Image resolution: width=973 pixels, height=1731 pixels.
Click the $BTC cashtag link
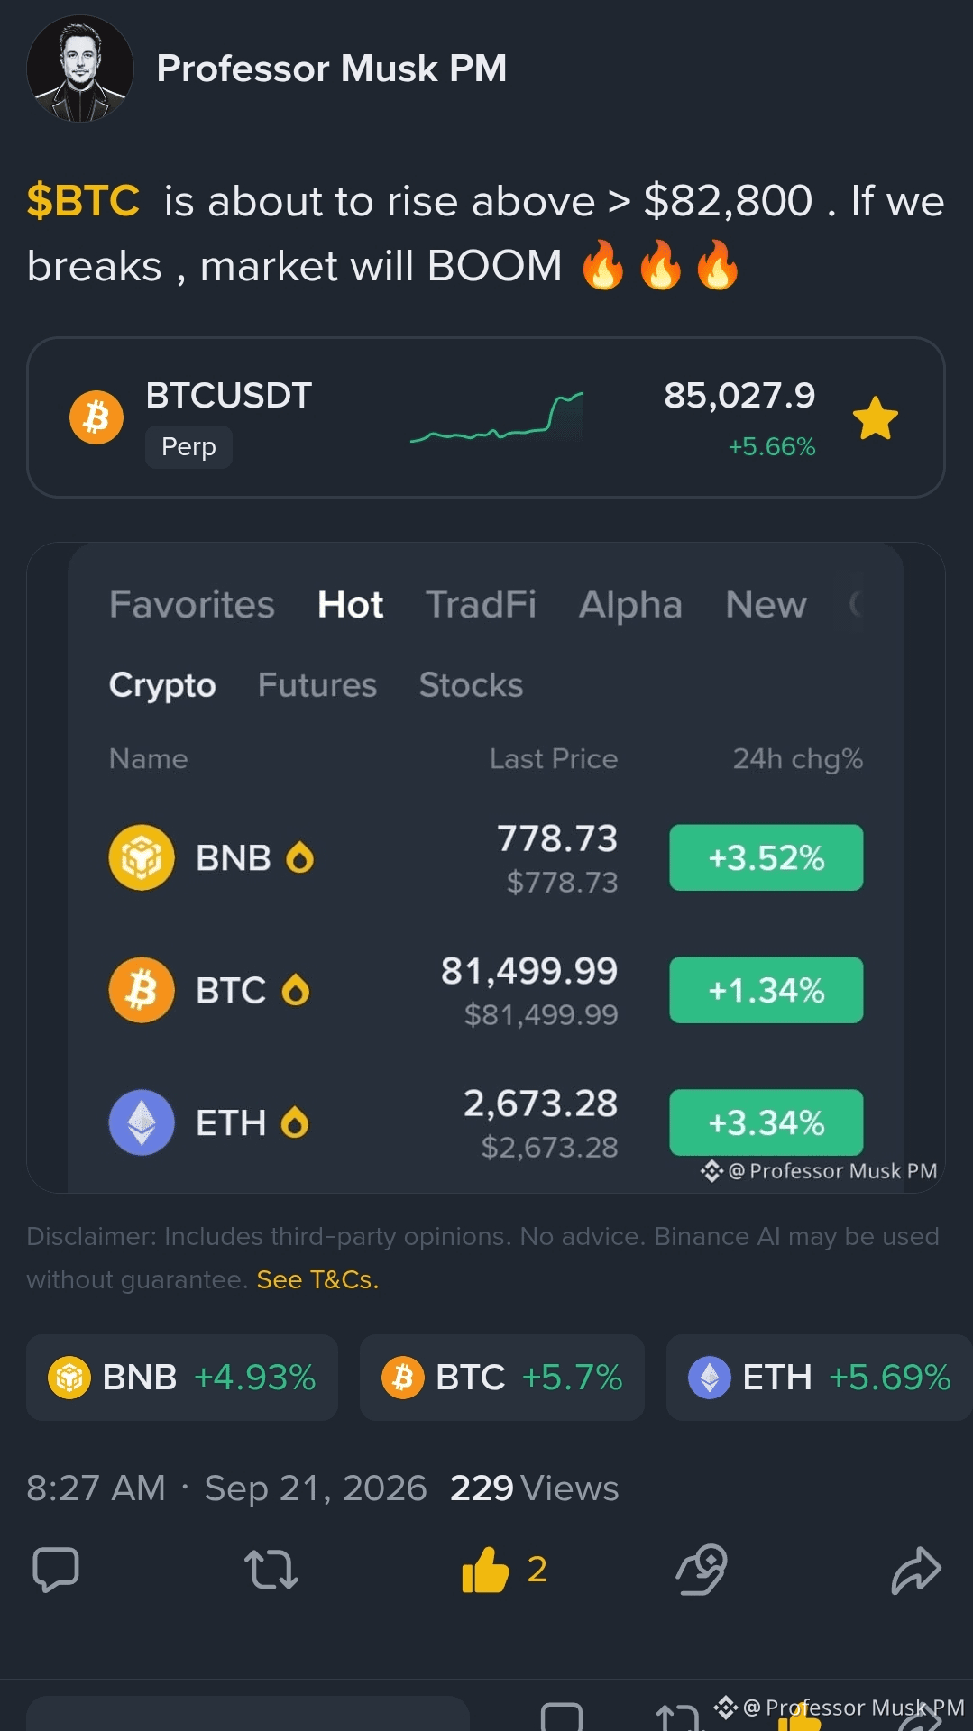click(83, 200)
